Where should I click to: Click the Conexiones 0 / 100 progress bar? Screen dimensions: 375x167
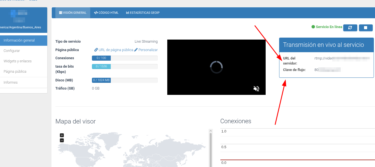(125, 58)
